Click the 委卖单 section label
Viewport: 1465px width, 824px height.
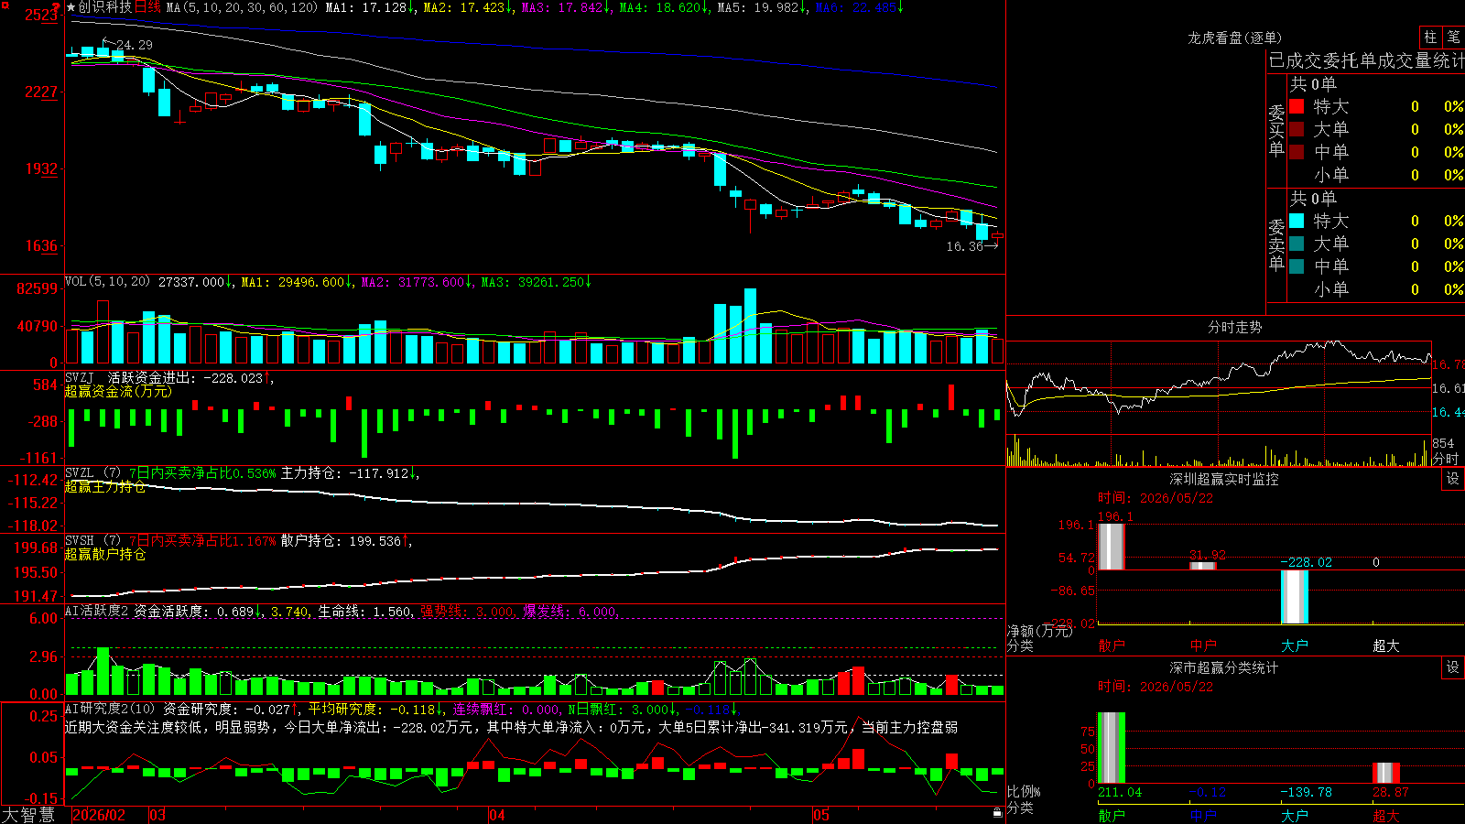coord(1276,245)
